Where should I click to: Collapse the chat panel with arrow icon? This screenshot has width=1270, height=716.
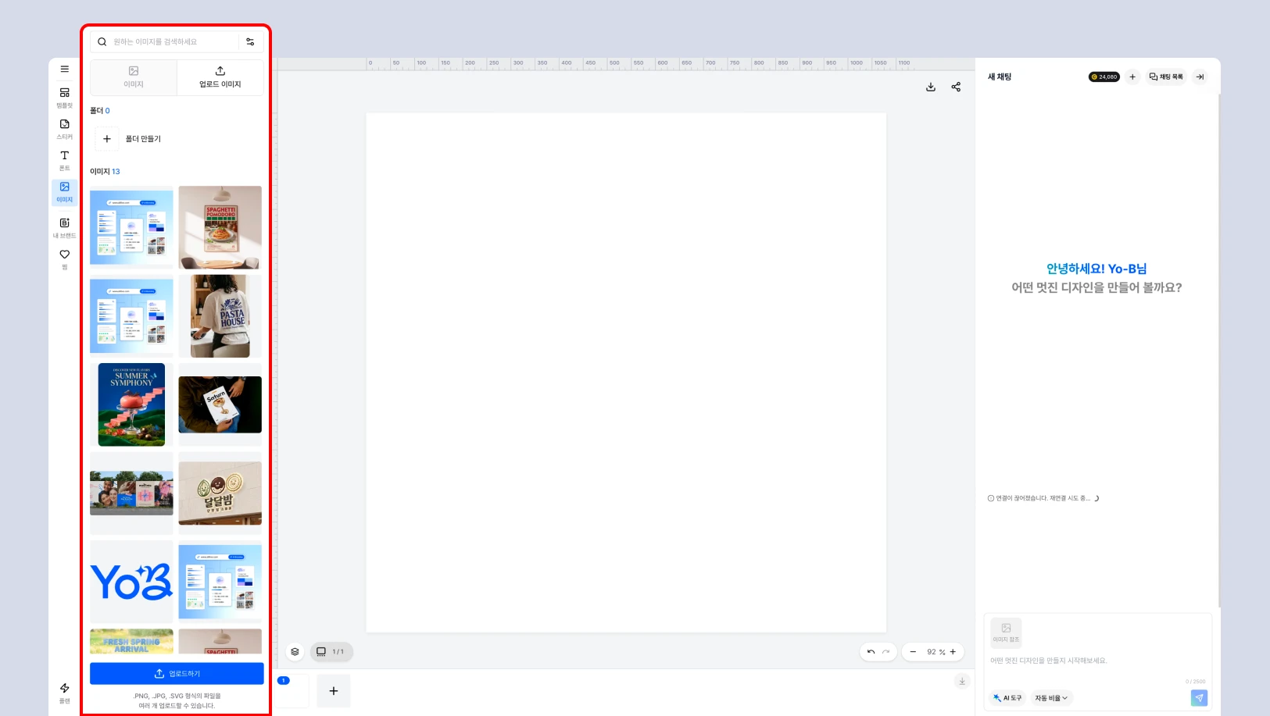click(1200, 77)
